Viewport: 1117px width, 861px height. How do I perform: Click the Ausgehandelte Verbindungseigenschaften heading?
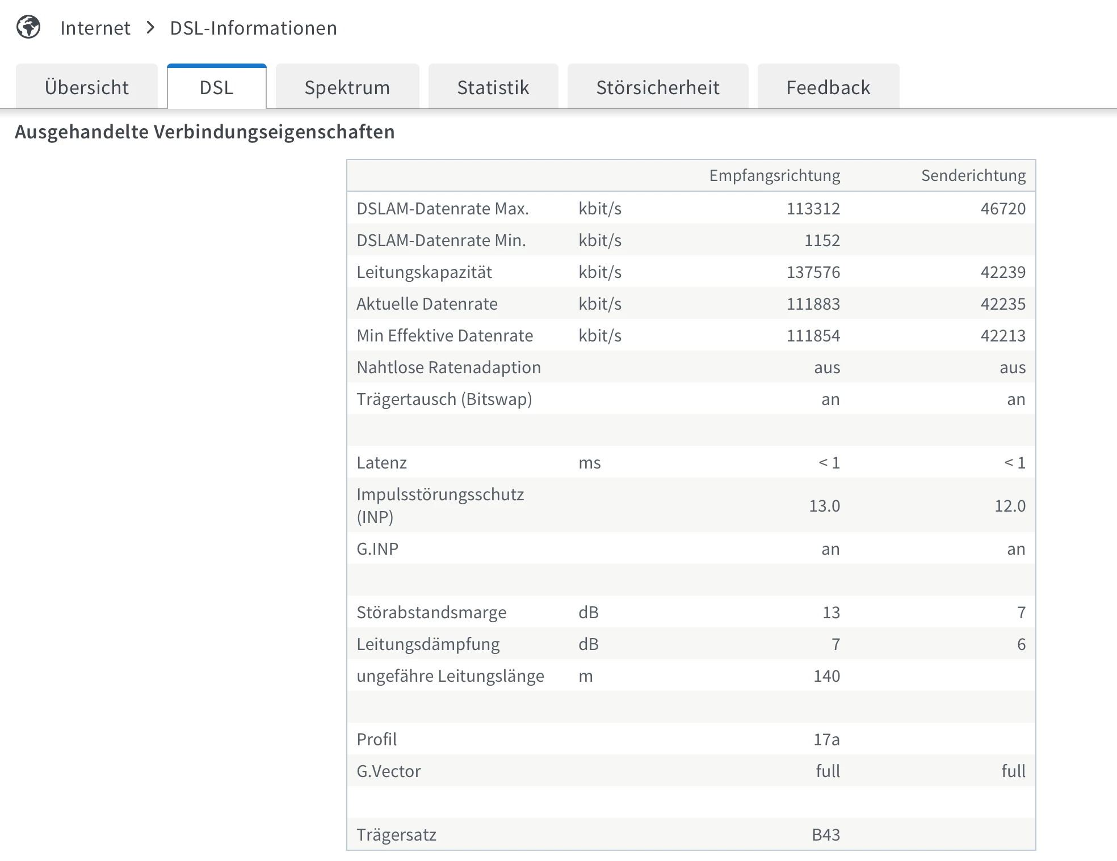point(204,132)
